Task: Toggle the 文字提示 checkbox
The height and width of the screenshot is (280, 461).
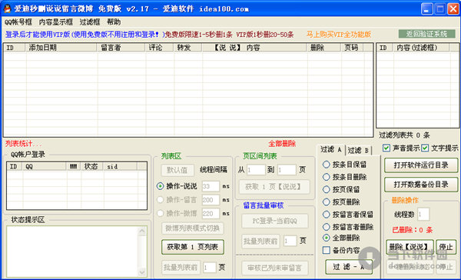Action: 425,148
